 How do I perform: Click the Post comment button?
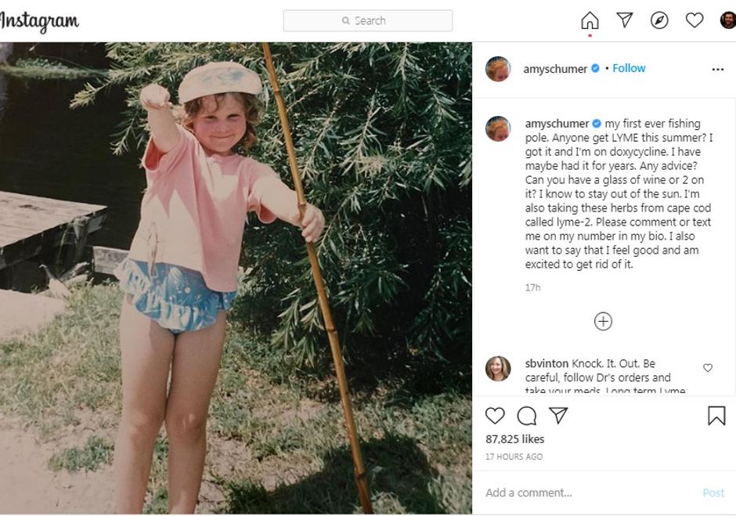(x=713, y=493)
